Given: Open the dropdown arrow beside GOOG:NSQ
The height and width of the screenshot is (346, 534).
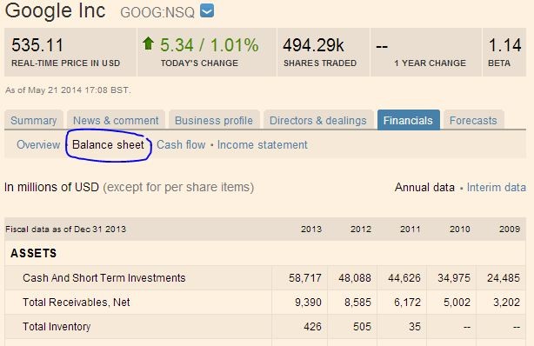Looking at the screenshot, I should (x=207, y=11).
